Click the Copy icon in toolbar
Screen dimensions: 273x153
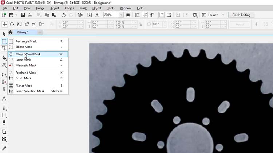pyautogui.click(x=47, y=15)
